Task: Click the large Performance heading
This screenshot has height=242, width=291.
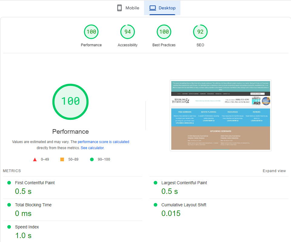Action: pyautogui.click(x=71, y=132)
